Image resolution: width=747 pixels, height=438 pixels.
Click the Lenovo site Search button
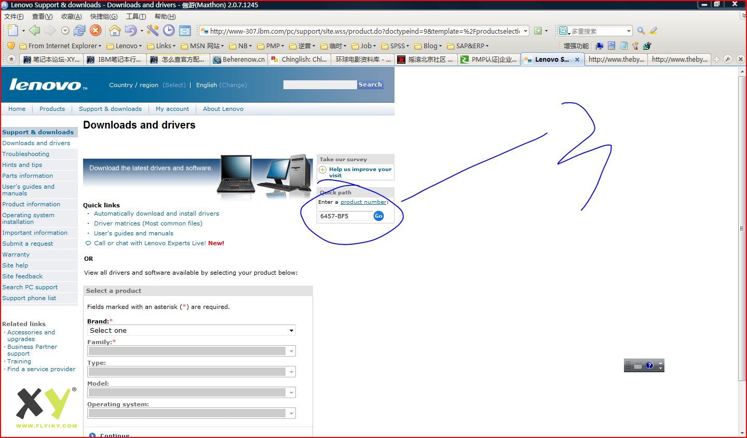[x=370, y=84]
